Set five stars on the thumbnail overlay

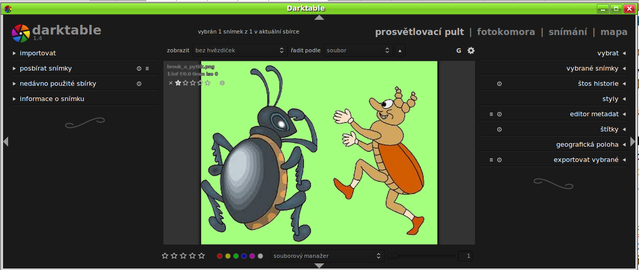coord(208,83)
